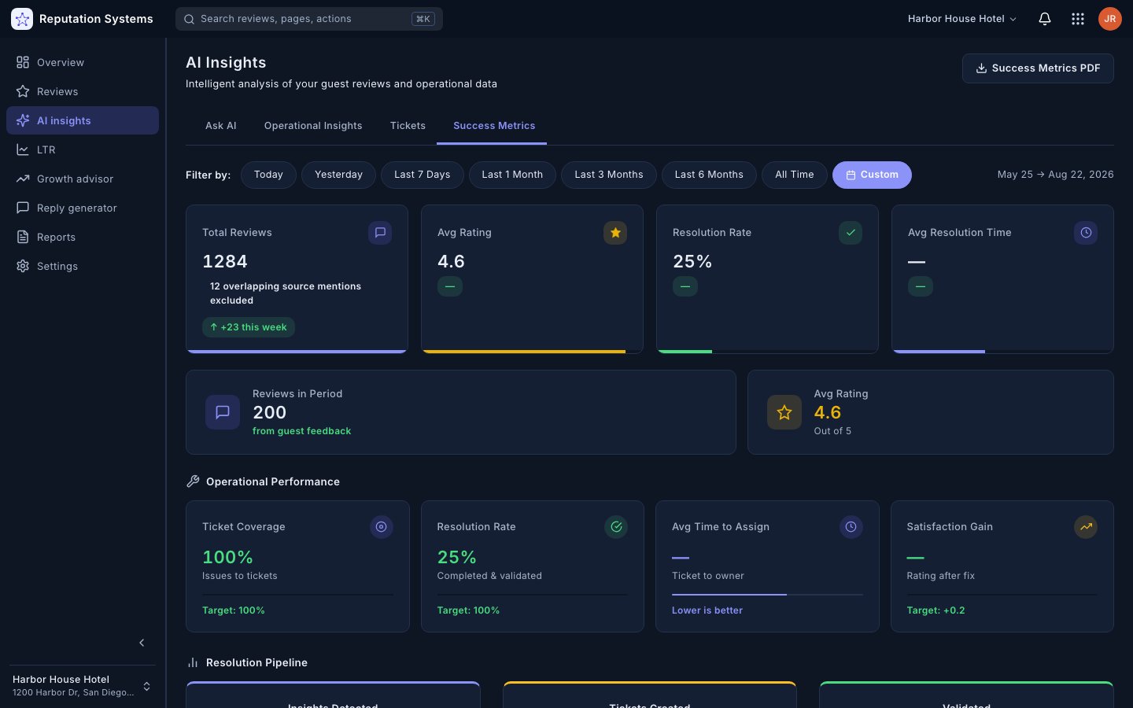Switch to the Tickets tab

(408, 126)
